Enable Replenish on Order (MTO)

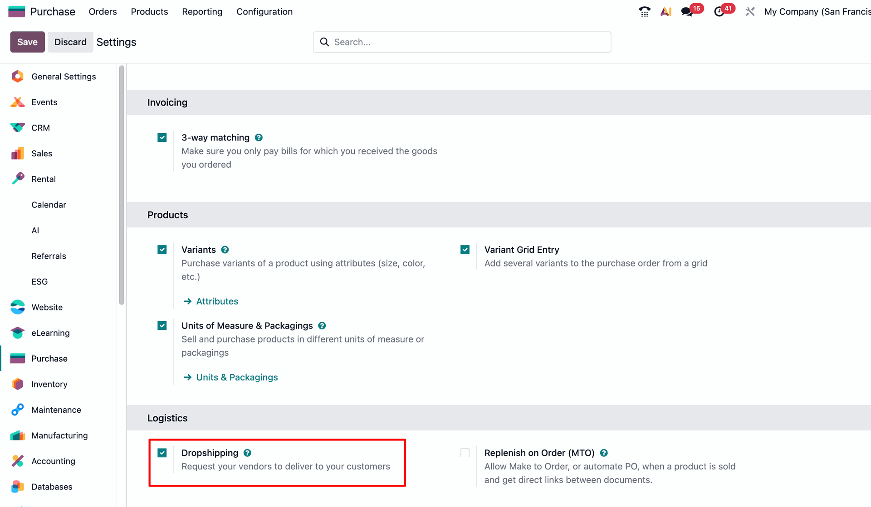(465, 453)
